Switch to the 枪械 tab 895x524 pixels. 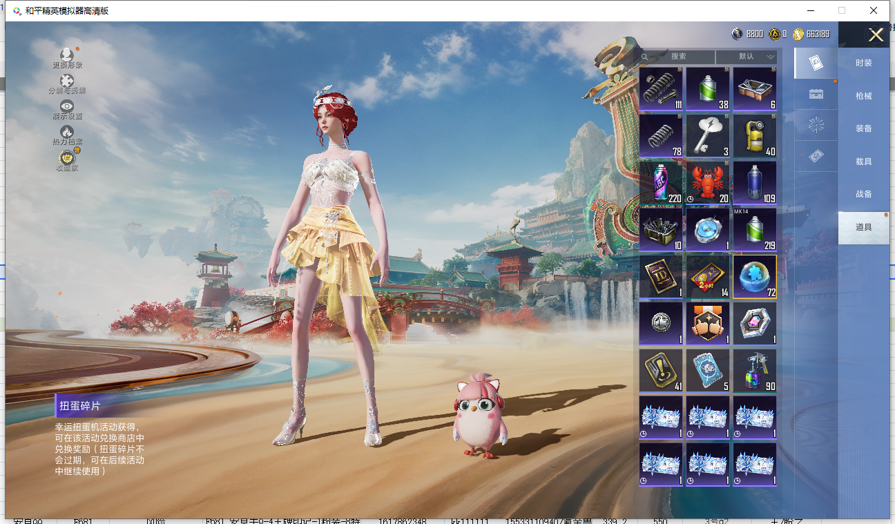[x=864, y=96]
